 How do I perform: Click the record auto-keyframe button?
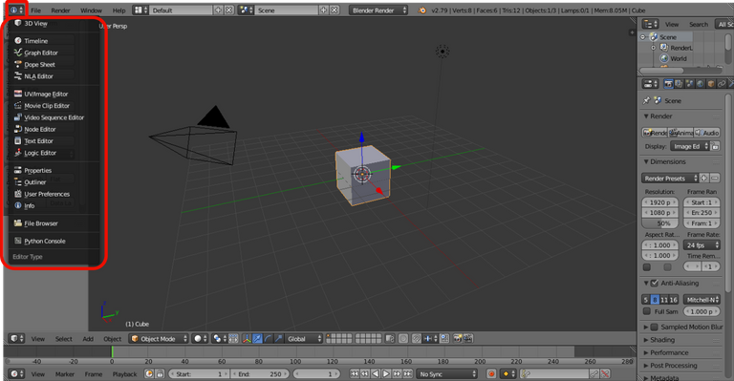pos(491,374)
